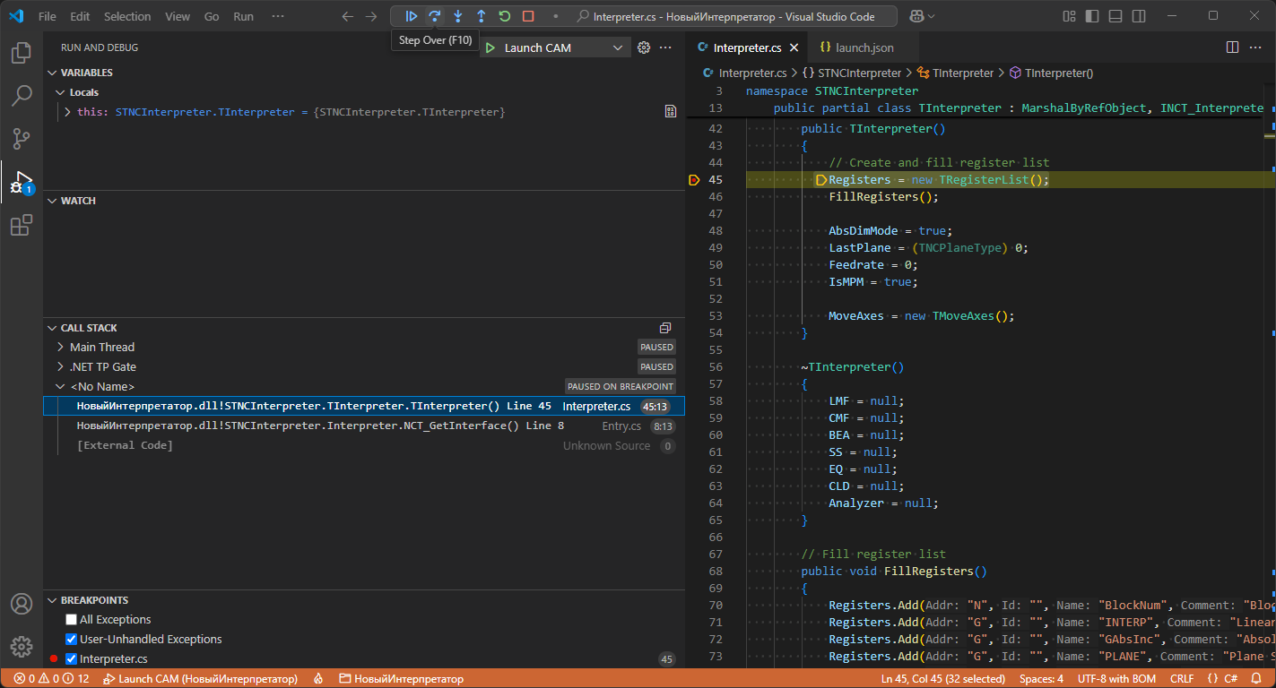Expand the Main Thread entry
This screenshot has width=1276, height=688.
click(x=60, y=348)
